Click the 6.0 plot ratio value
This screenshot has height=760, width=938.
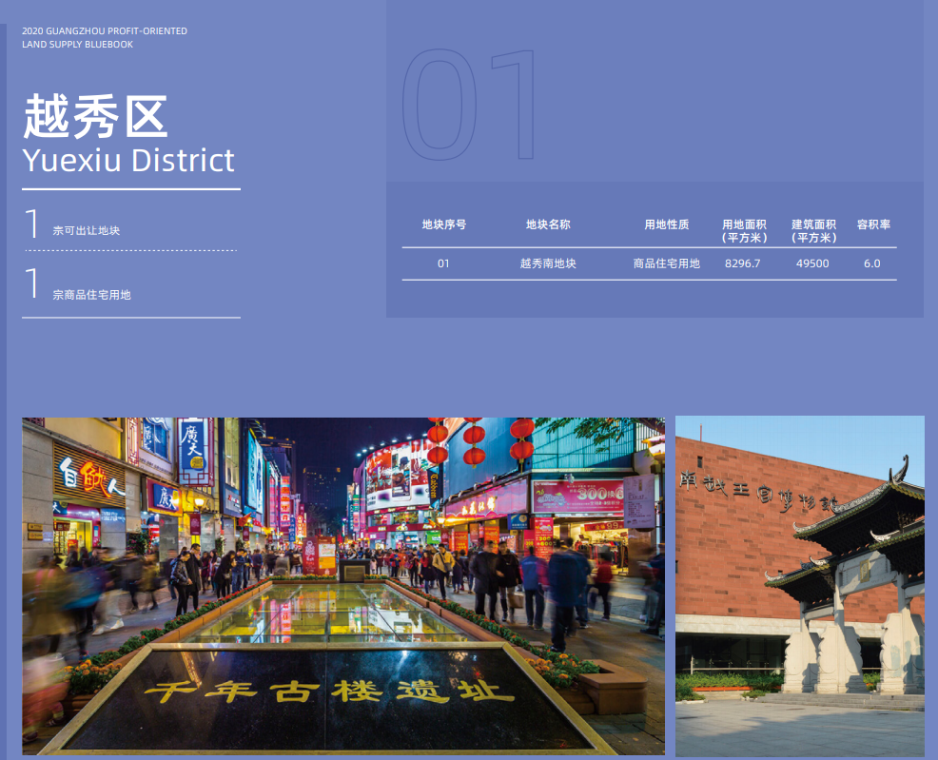[872, 263]
